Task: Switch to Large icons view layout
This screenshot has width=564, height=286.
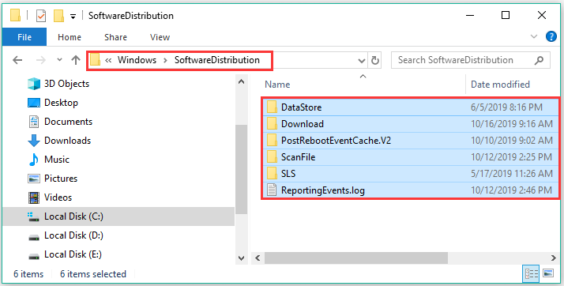Action: (548, 274)
